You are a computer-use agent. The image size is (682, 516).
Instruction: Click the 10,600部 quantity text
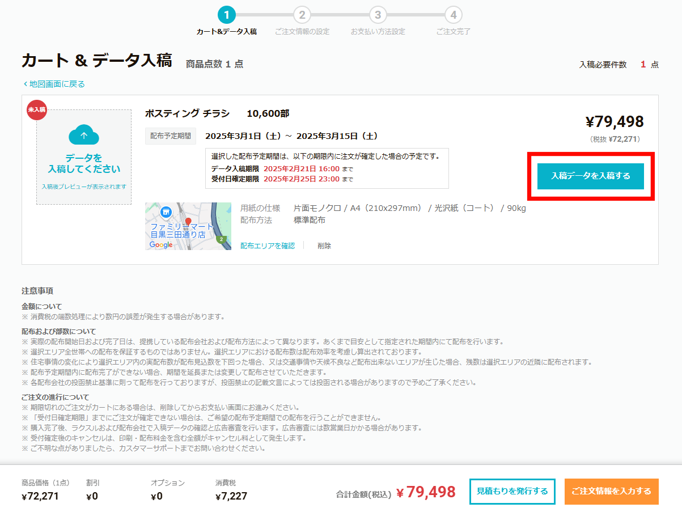[268, 113]
